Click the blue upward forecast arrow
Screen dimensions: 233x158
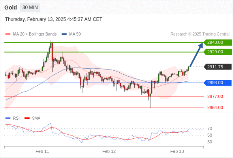(196, 55)
